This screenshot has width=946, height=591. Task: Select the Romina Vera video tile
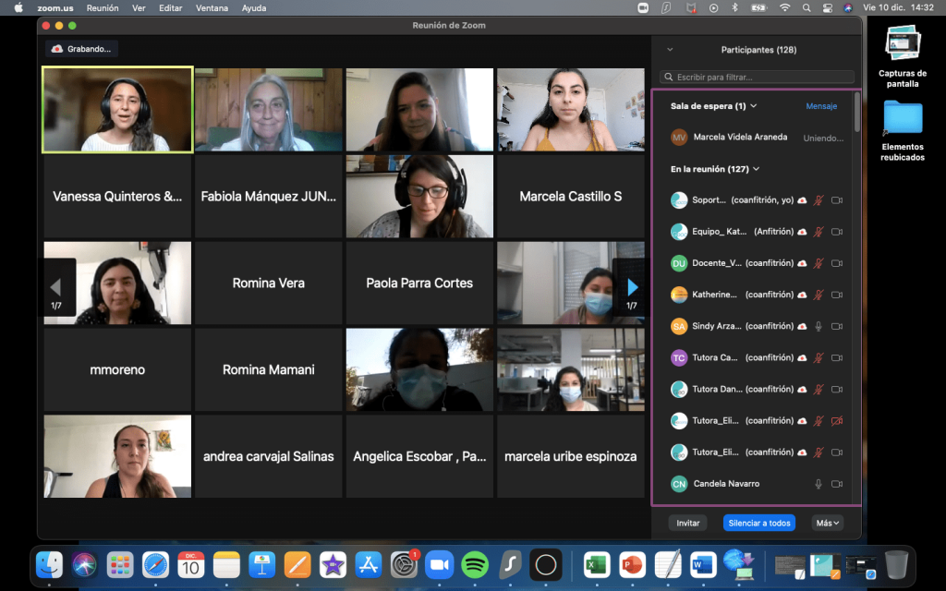[x=269, y=283]
